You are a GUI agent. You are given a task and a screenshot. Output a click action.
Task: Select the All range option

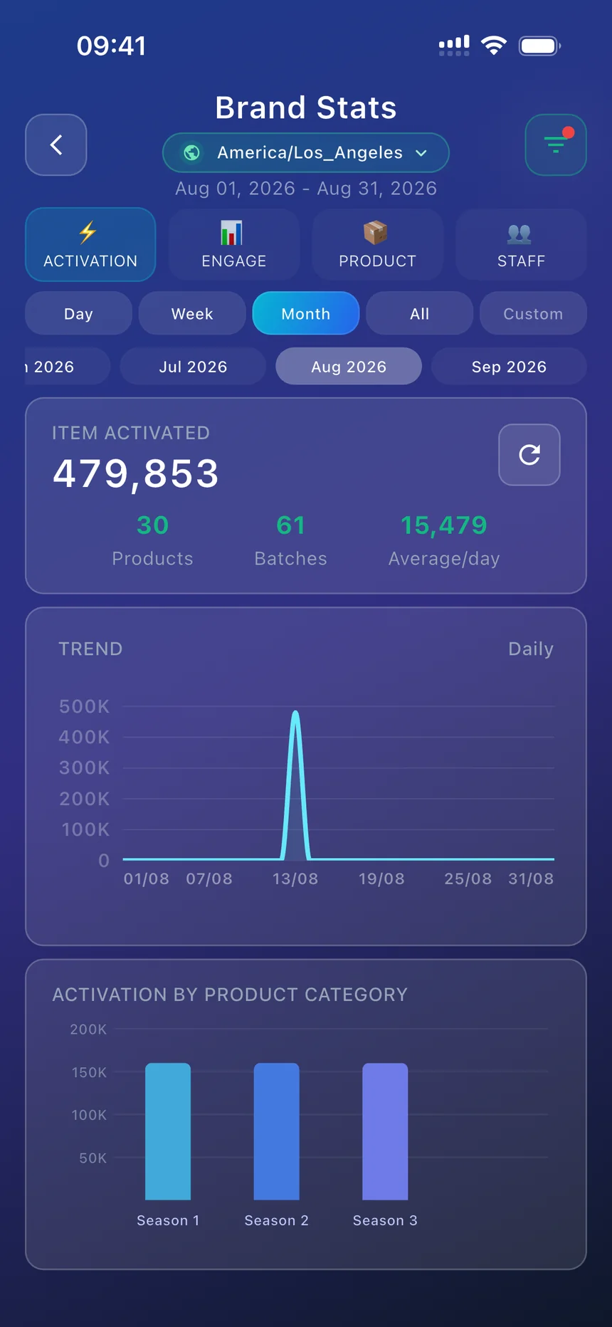420,313
